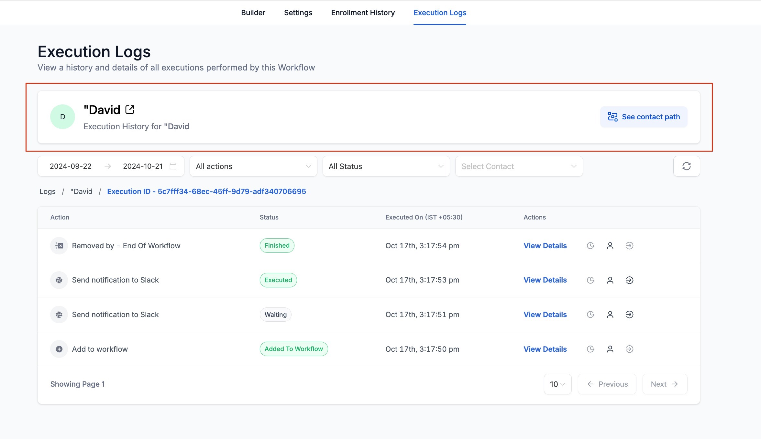Open the Select Contact dropdown

(519, 166)
